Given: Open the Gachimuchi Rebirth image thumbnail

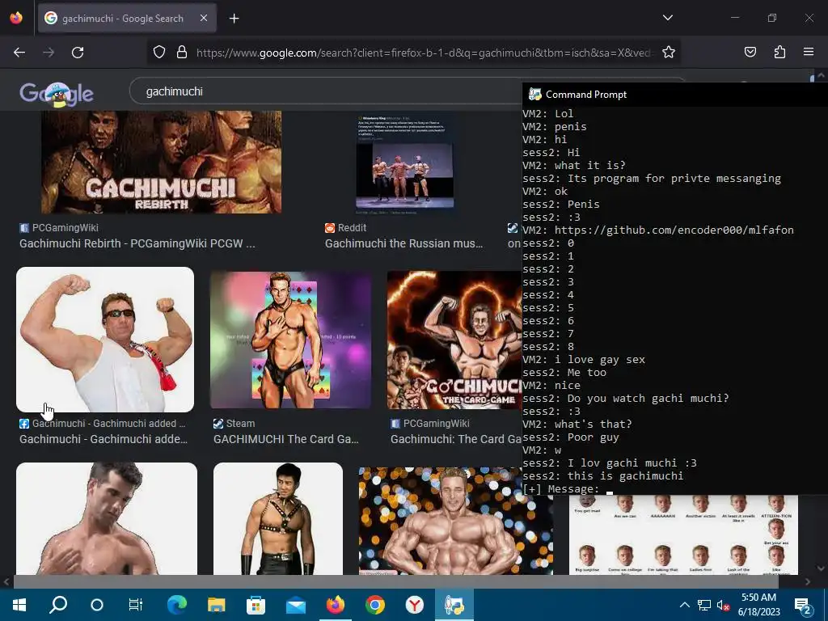Looking at the screenshot, I should [x=161, y=162].
